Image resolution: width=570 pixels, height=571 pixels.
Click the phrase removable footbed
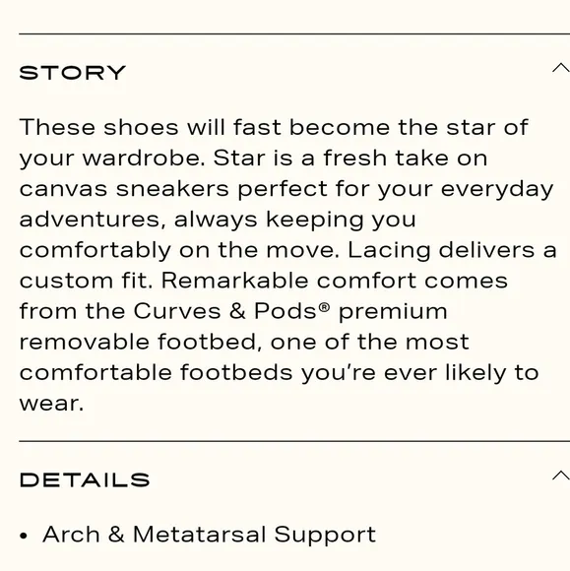(138, 342)
